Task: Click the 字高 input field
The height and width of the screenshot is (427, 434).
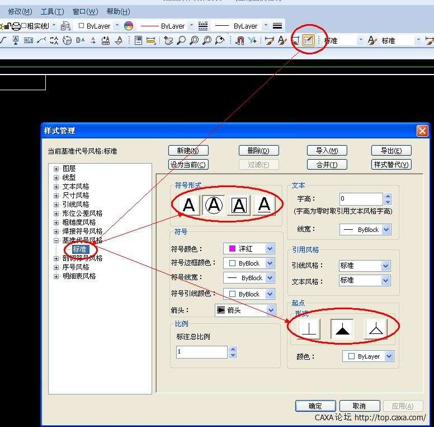Action: pos(361,198)
